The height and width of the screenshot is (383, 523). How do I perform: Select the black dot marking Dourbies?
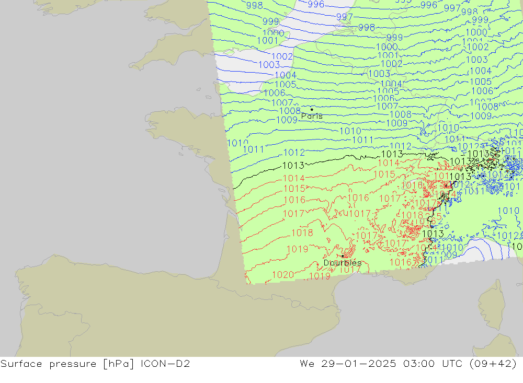click(x=343, y=257)
